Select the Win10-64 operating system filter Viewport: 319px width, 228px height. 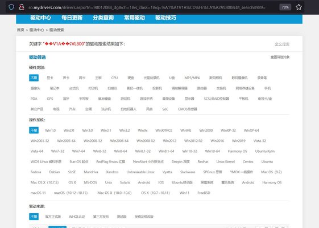213,151
